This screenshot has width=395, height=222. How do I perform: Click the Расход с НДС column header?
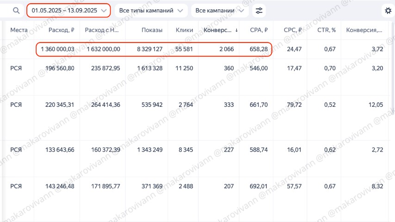(102, 30)
